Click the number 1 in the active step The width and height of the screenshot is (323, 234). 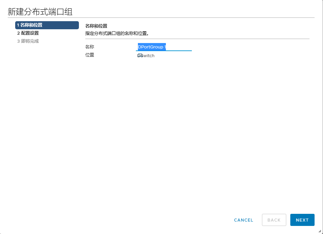click(18, 25)
